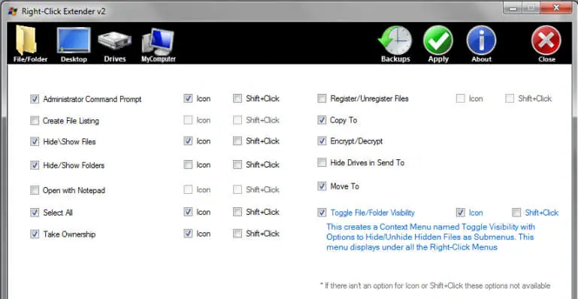Viewport: 578px width, 299px height.
Task: Open the Backups clock icon
Action: [395, 41]
